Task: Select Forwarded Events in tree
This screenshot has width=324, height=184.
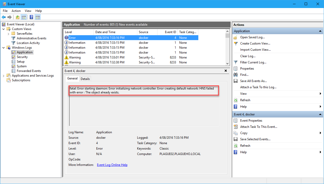Action: pos(29,71)
